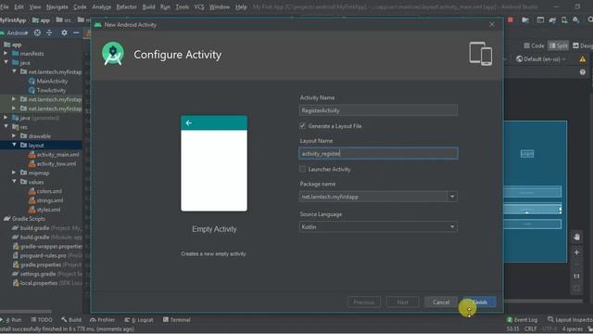Click the app breadcrumb in navigation bar
The image size is (593, 334).
pyautogui.click(x=41, y=20)
